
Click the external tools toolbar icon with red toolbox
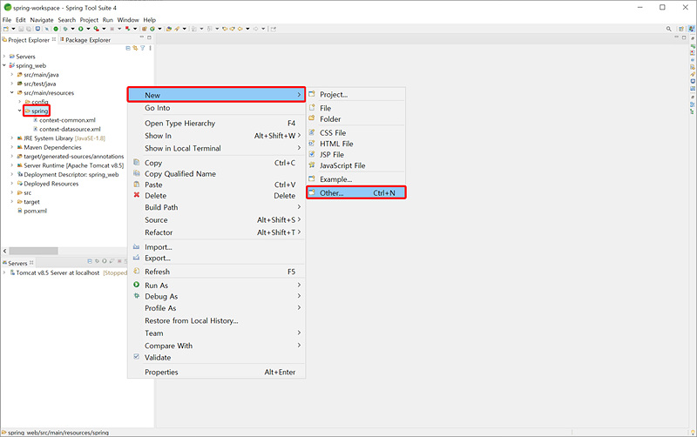point(96,29)
